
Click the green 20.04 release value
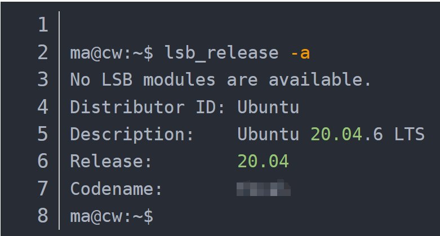[263, 162]
